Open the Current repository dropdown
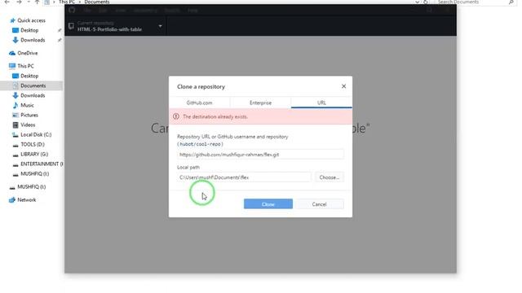 pyautogui.click(x=116, y=26)
